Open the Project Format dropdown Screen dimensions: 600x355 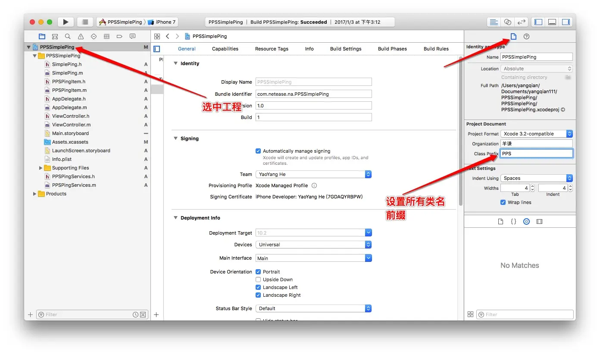pos(537,134)
